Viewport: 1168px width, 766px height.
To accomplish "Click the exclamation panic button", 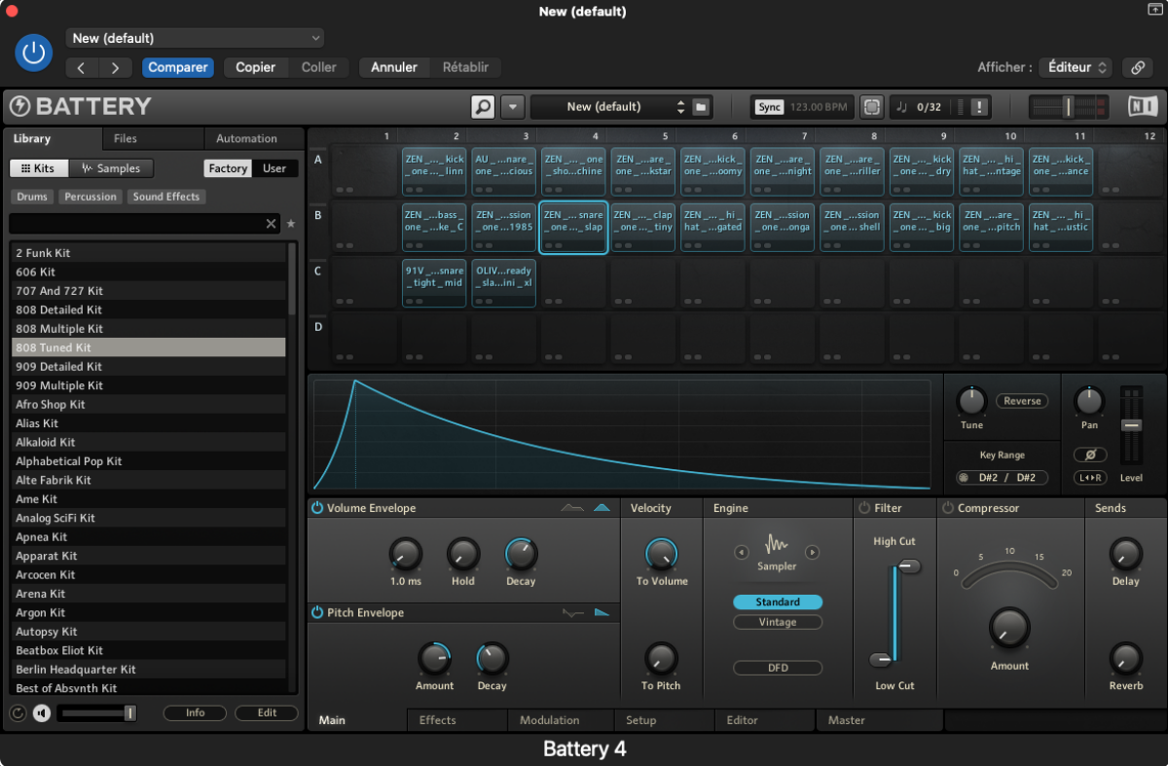I will 979,107.
